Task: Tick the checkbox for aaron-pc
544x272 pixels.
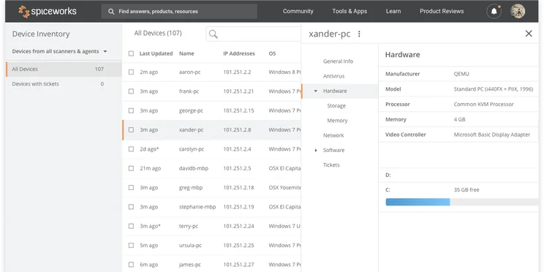Action: [131, 72]
